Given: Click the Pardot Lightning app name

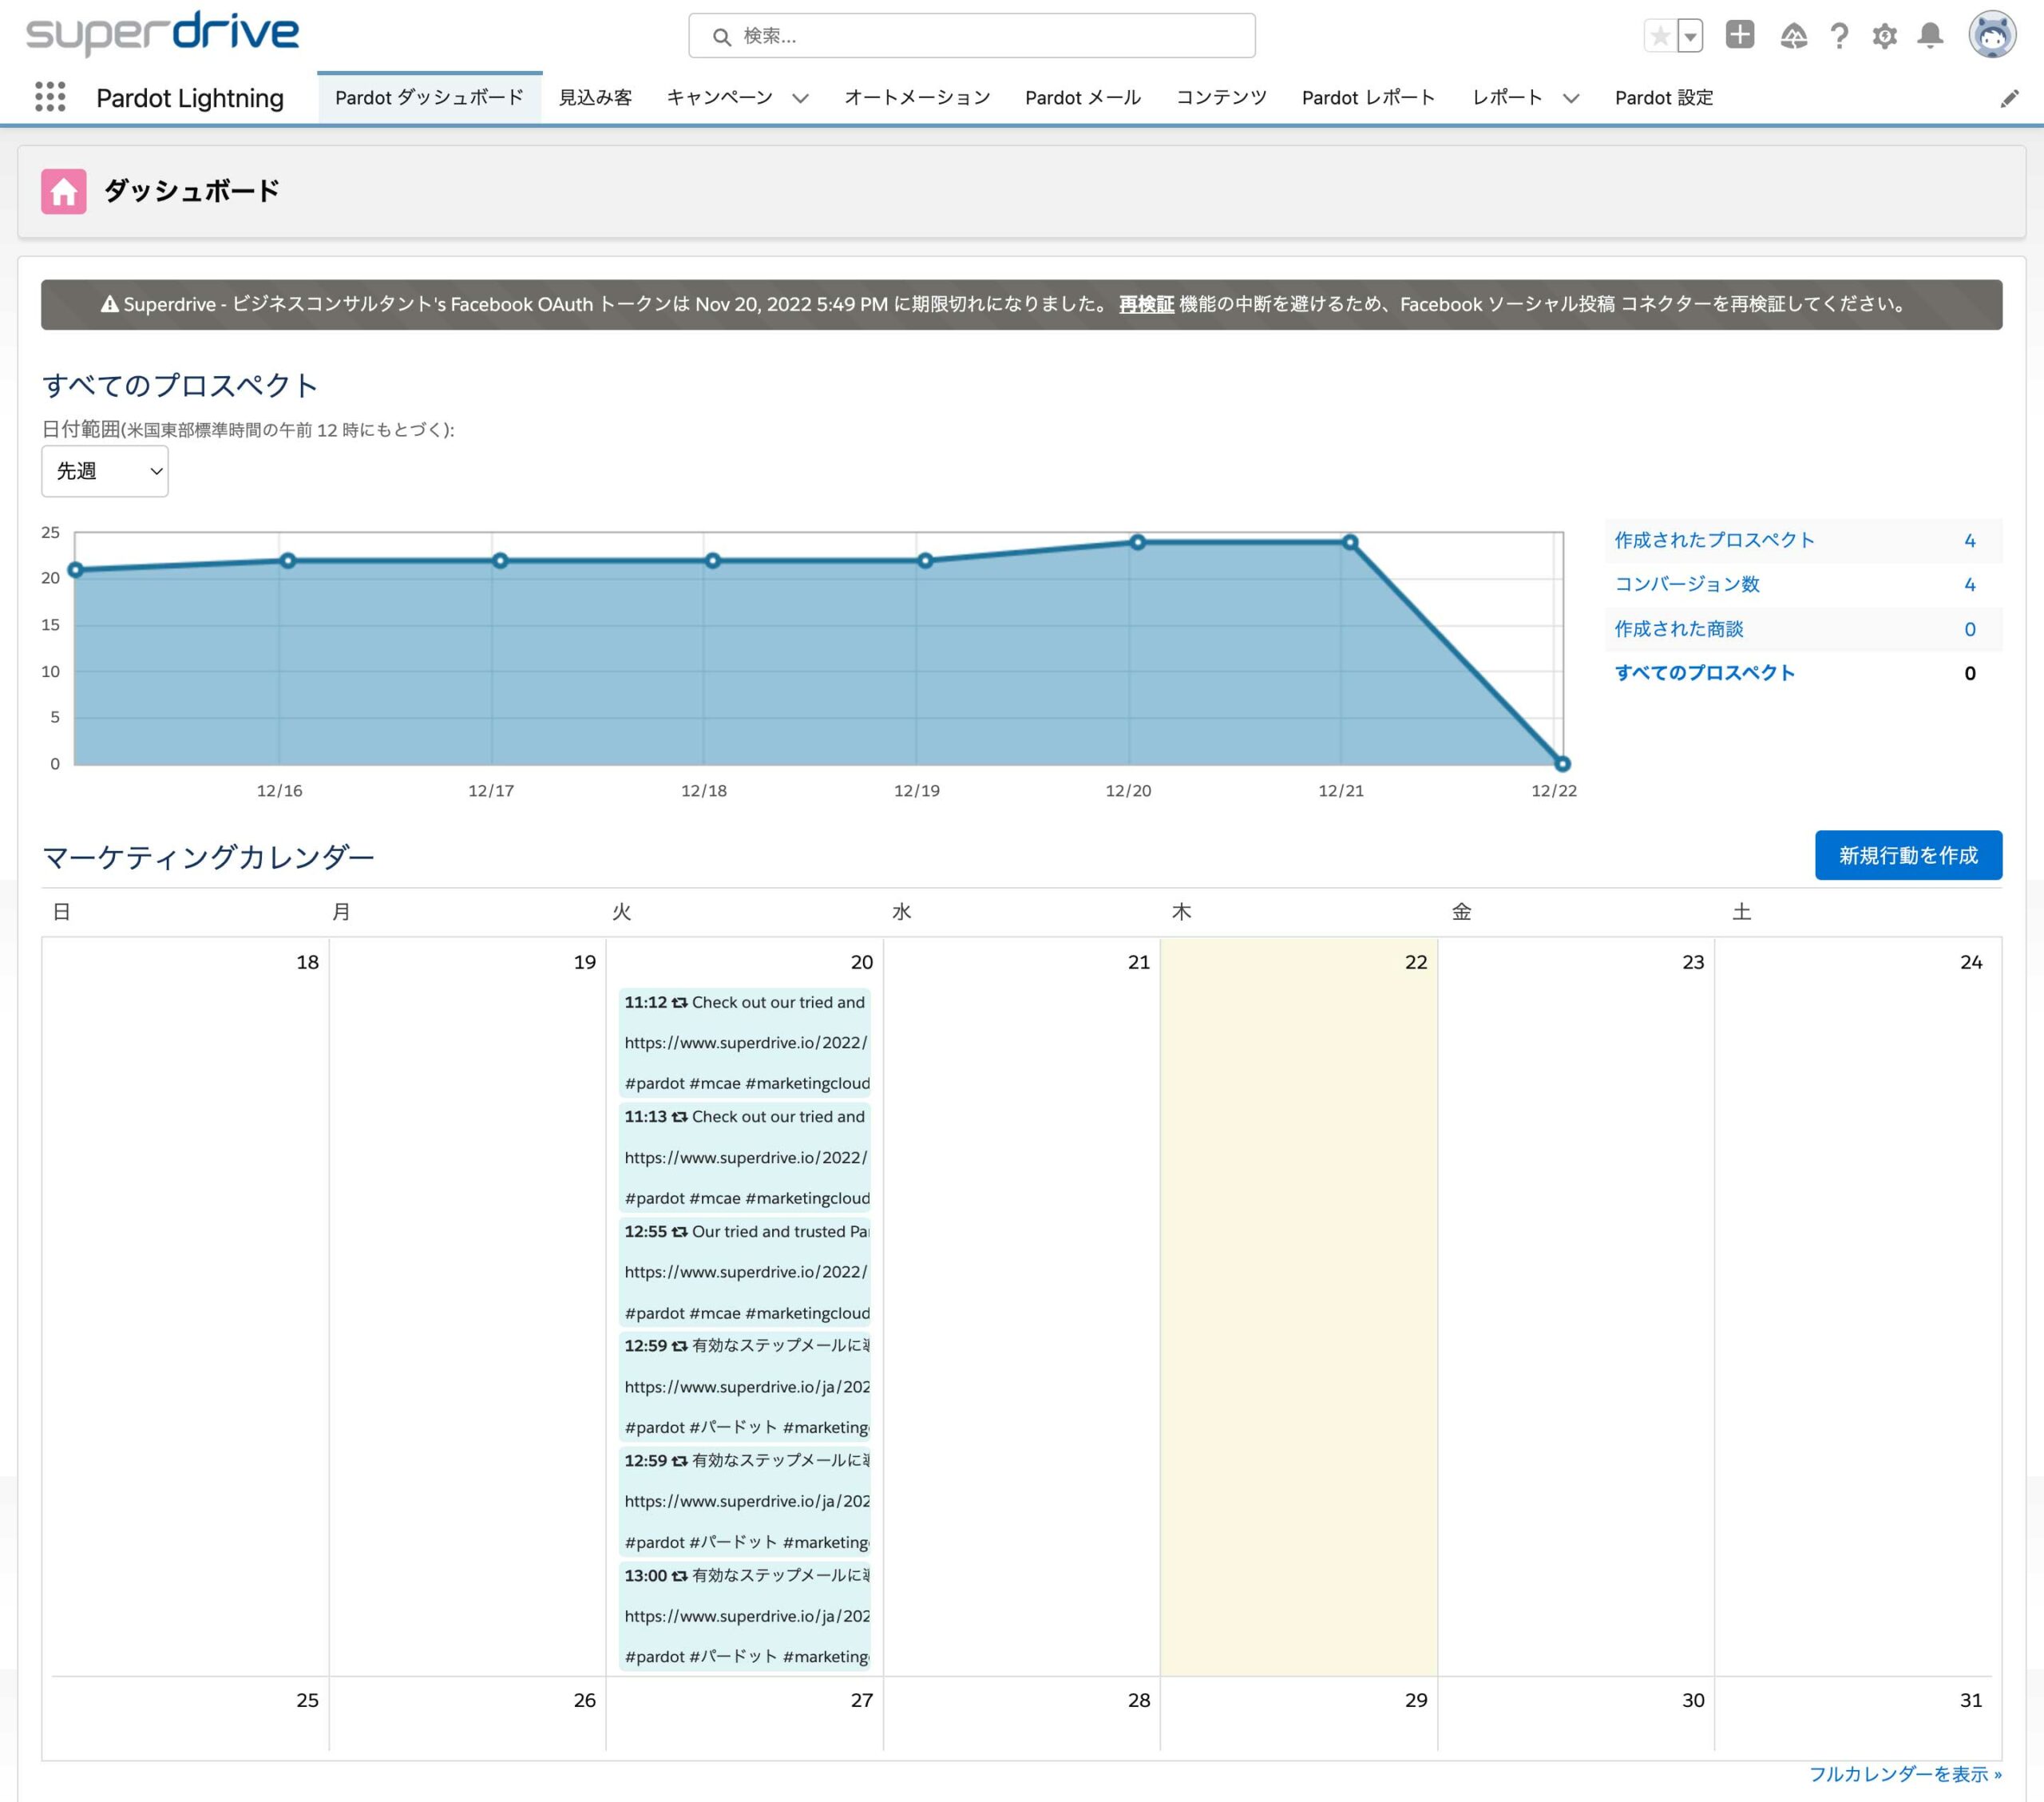Looking at the screenshot, I should click(190, 98).
